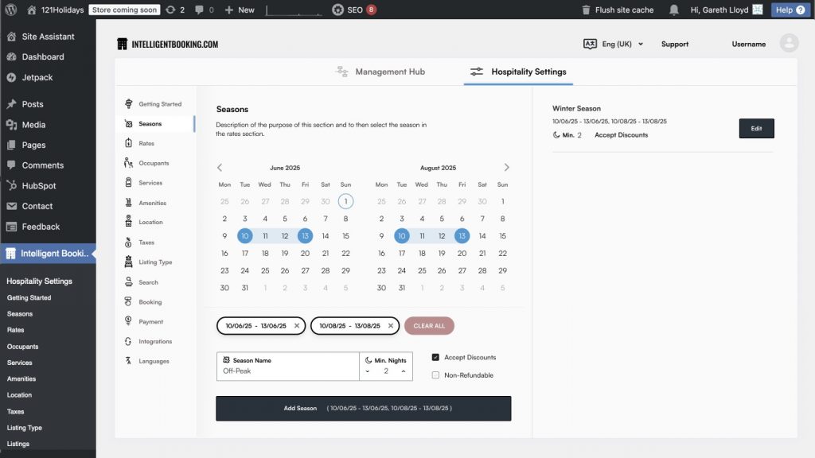Click the user avatar next to Username

click(789, 44)
